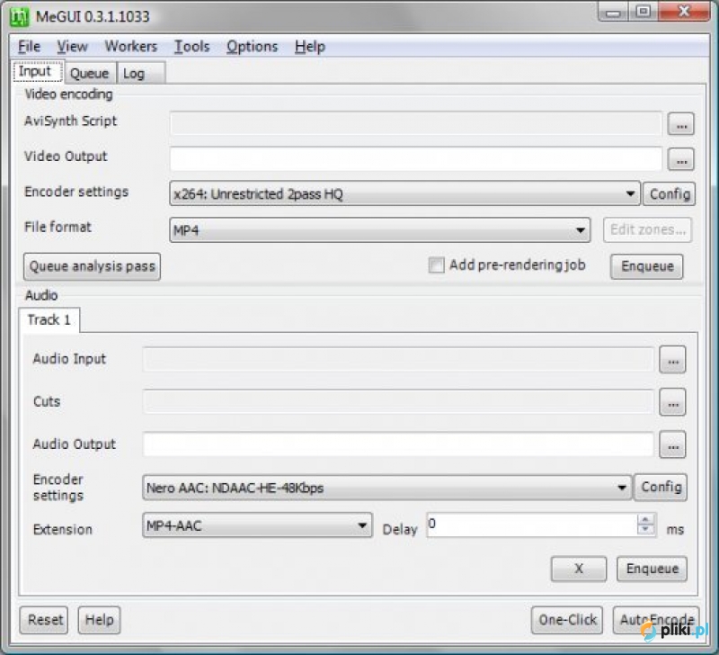The height and width of the screenshot is (655, 719).
Task: Browse for Audio Output location
Action: pyautogui.click(x=672, y=444)
